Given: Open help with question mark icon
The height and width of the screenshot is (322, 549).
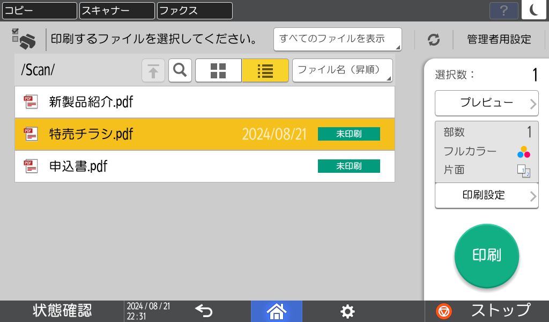Looking at the screenshot, I should [503, 10].
